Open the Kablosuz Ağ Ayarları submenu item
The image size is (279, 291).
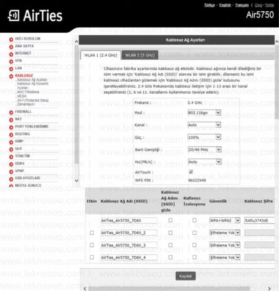coord(32,79)
